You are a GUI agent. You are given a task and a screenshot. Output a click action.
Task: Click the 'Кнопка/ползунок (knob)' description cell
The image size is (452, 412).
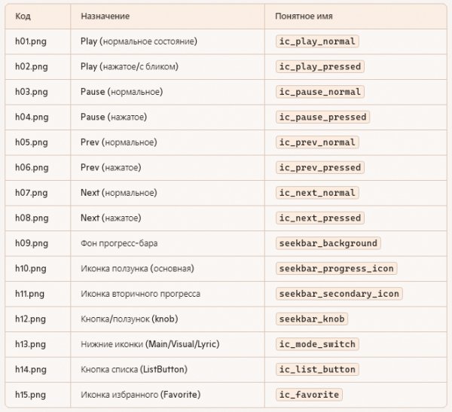click(x=128, y=319)
